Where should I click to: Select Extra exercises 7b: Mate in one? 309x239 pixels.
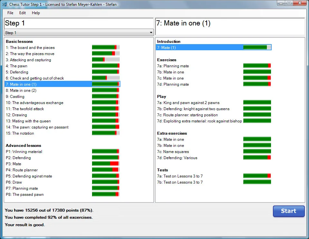[171, 145]
